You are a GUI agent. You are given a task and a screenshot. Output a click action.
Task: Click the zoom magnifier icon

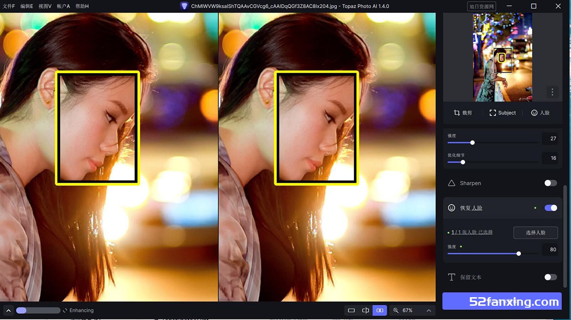[x=396, y=311]
